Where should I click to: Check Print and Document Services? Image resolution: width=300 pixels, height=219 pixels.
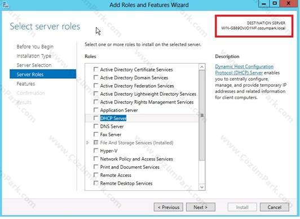coord(96,167)
